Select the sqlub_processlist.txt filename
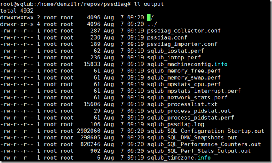Image resolution: width=272 pixels, height=163 pixels. 182,104
